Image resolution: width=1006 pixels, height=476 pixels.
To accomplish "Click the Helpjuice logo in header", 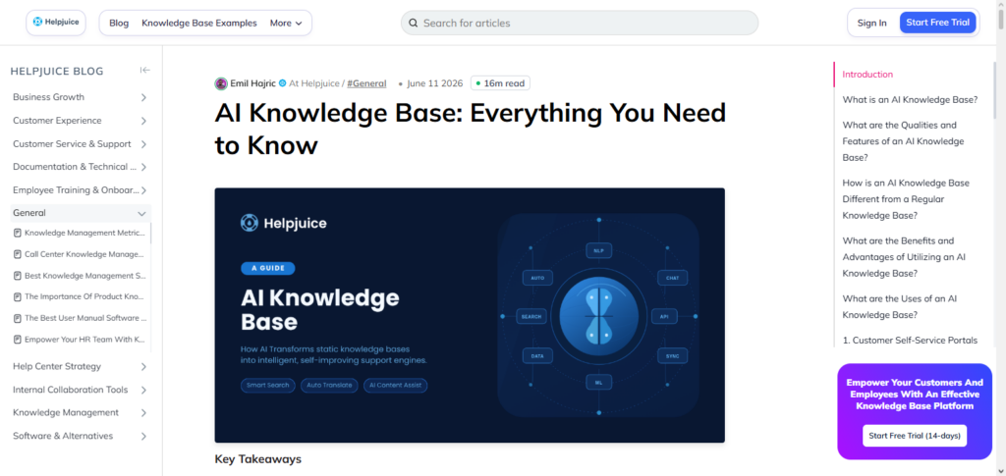I will [56, 23].
